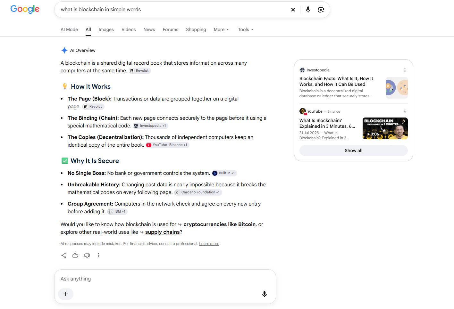454x309 pixels.
Task: Follow 'cryptocurrencies like Bitcoin' link
Action: [220, 224]
